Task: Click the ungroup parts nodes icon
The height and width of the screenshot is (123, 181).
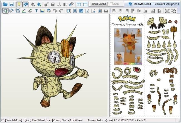Action: [173, 11]
